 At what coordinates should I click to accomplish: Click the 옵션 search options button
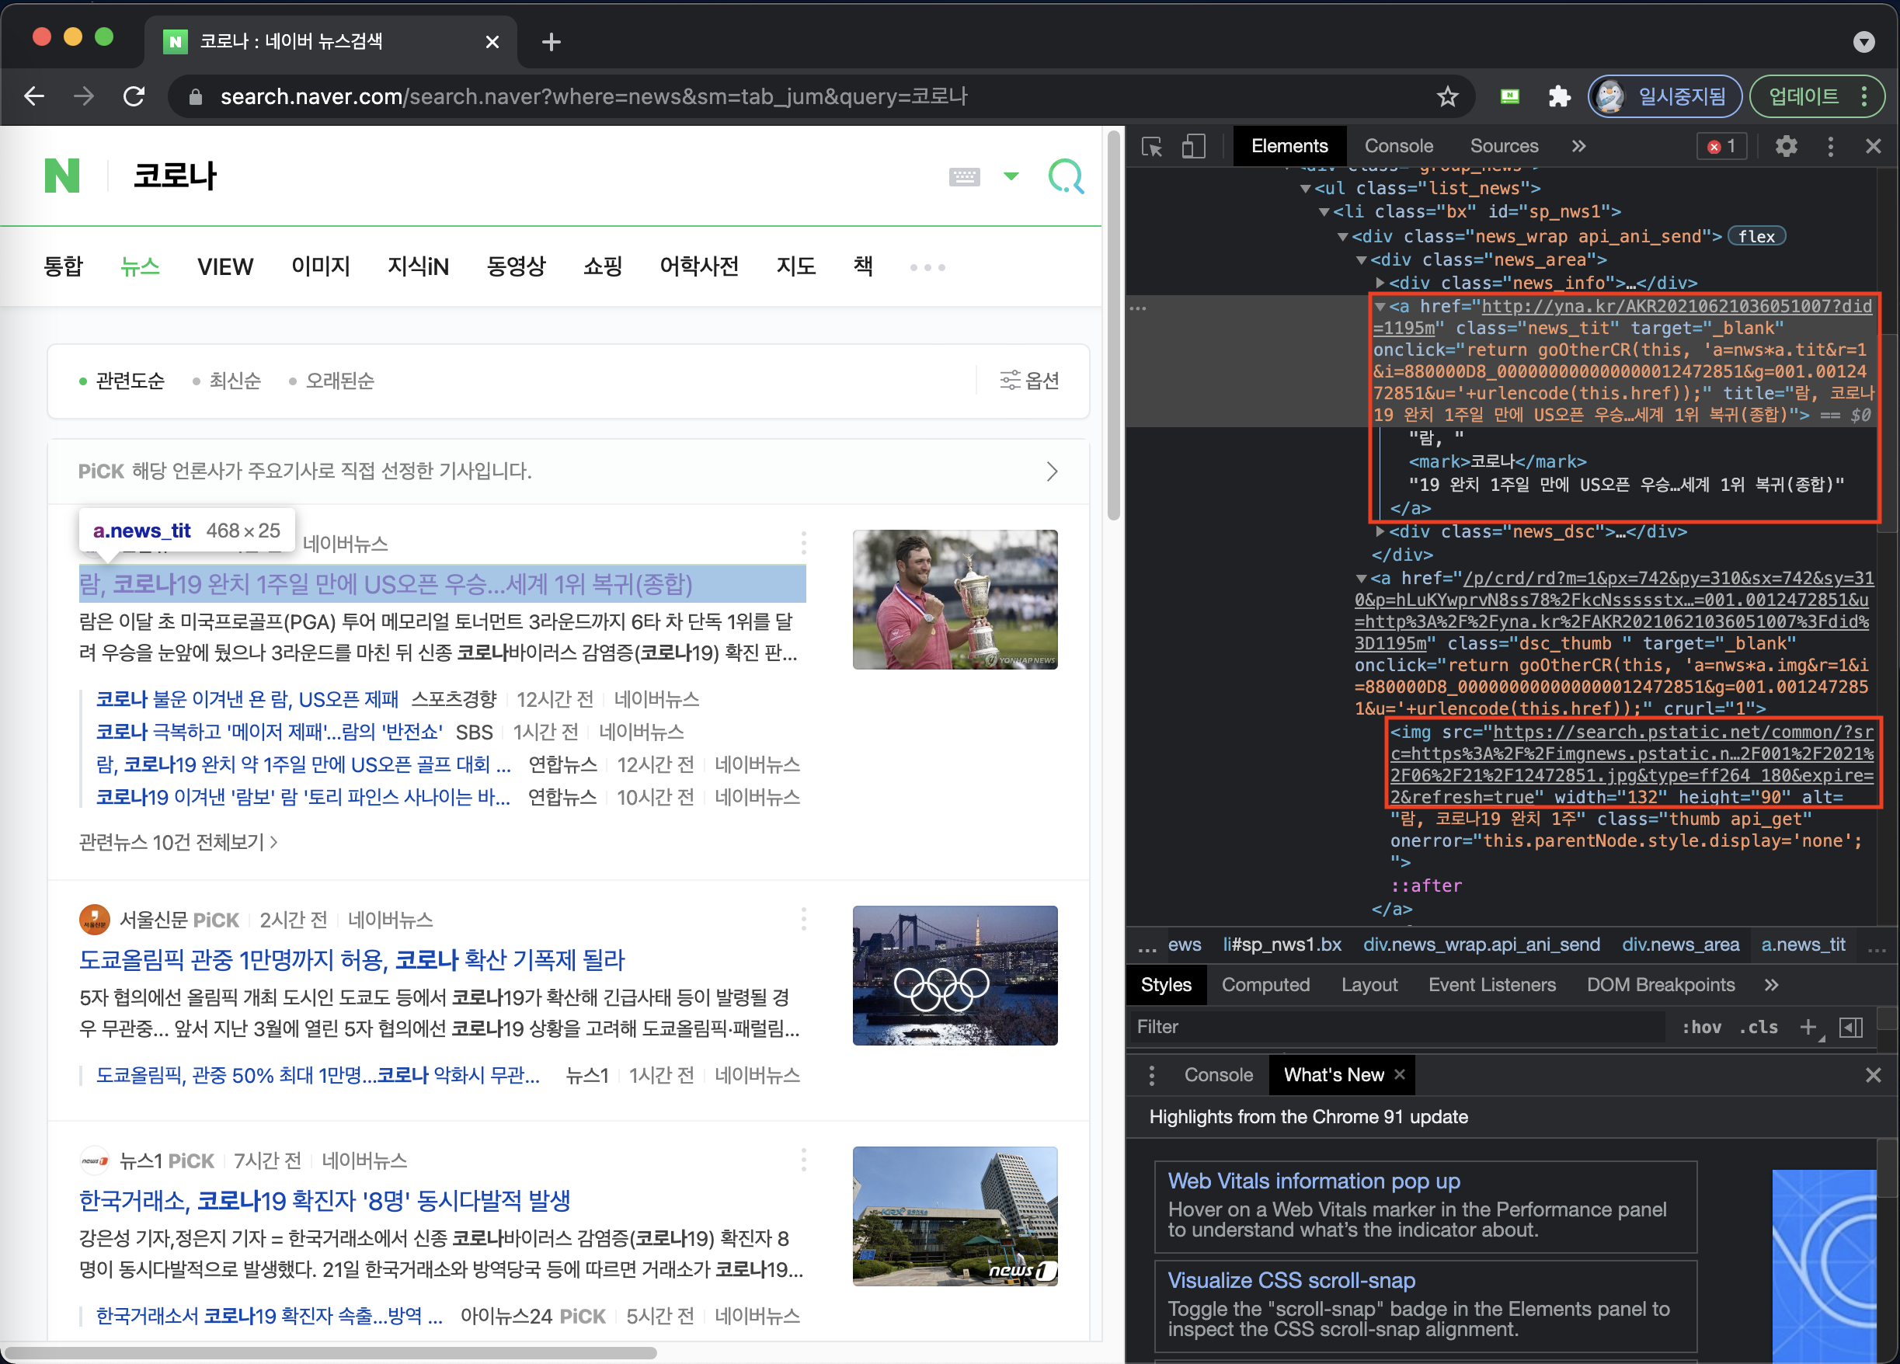pyautogui.click(x=1029, y=381)
